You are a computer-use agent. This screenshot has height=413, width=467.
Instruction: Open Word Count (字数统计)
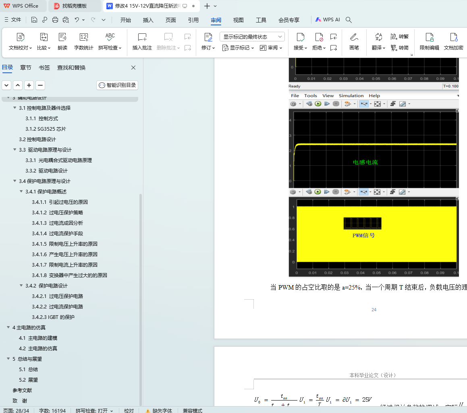(84, 42)
